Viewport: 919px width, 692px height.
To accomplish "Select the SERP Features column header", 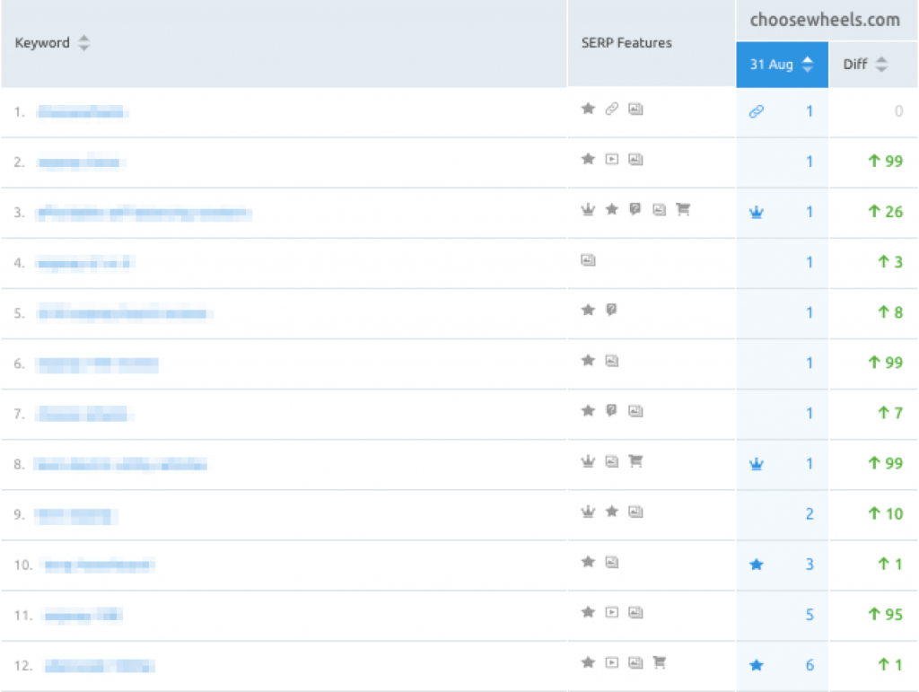I will [x=626, y=41].
